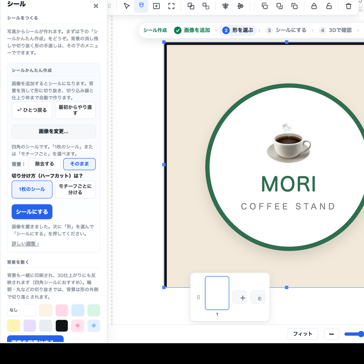
Task: Click the MORI coffee logo image
Action: (x=265, y=165)
